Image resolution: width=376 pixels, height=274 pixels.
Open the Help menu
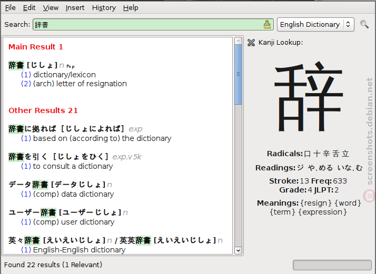[131, 8]
